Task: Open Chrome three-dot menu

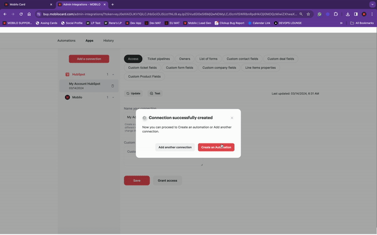Action: (x=372, y=14)
